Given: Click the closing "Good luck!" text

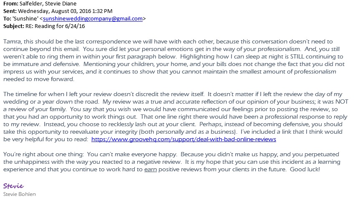Looking at the screenshot, I should (305, 170).
